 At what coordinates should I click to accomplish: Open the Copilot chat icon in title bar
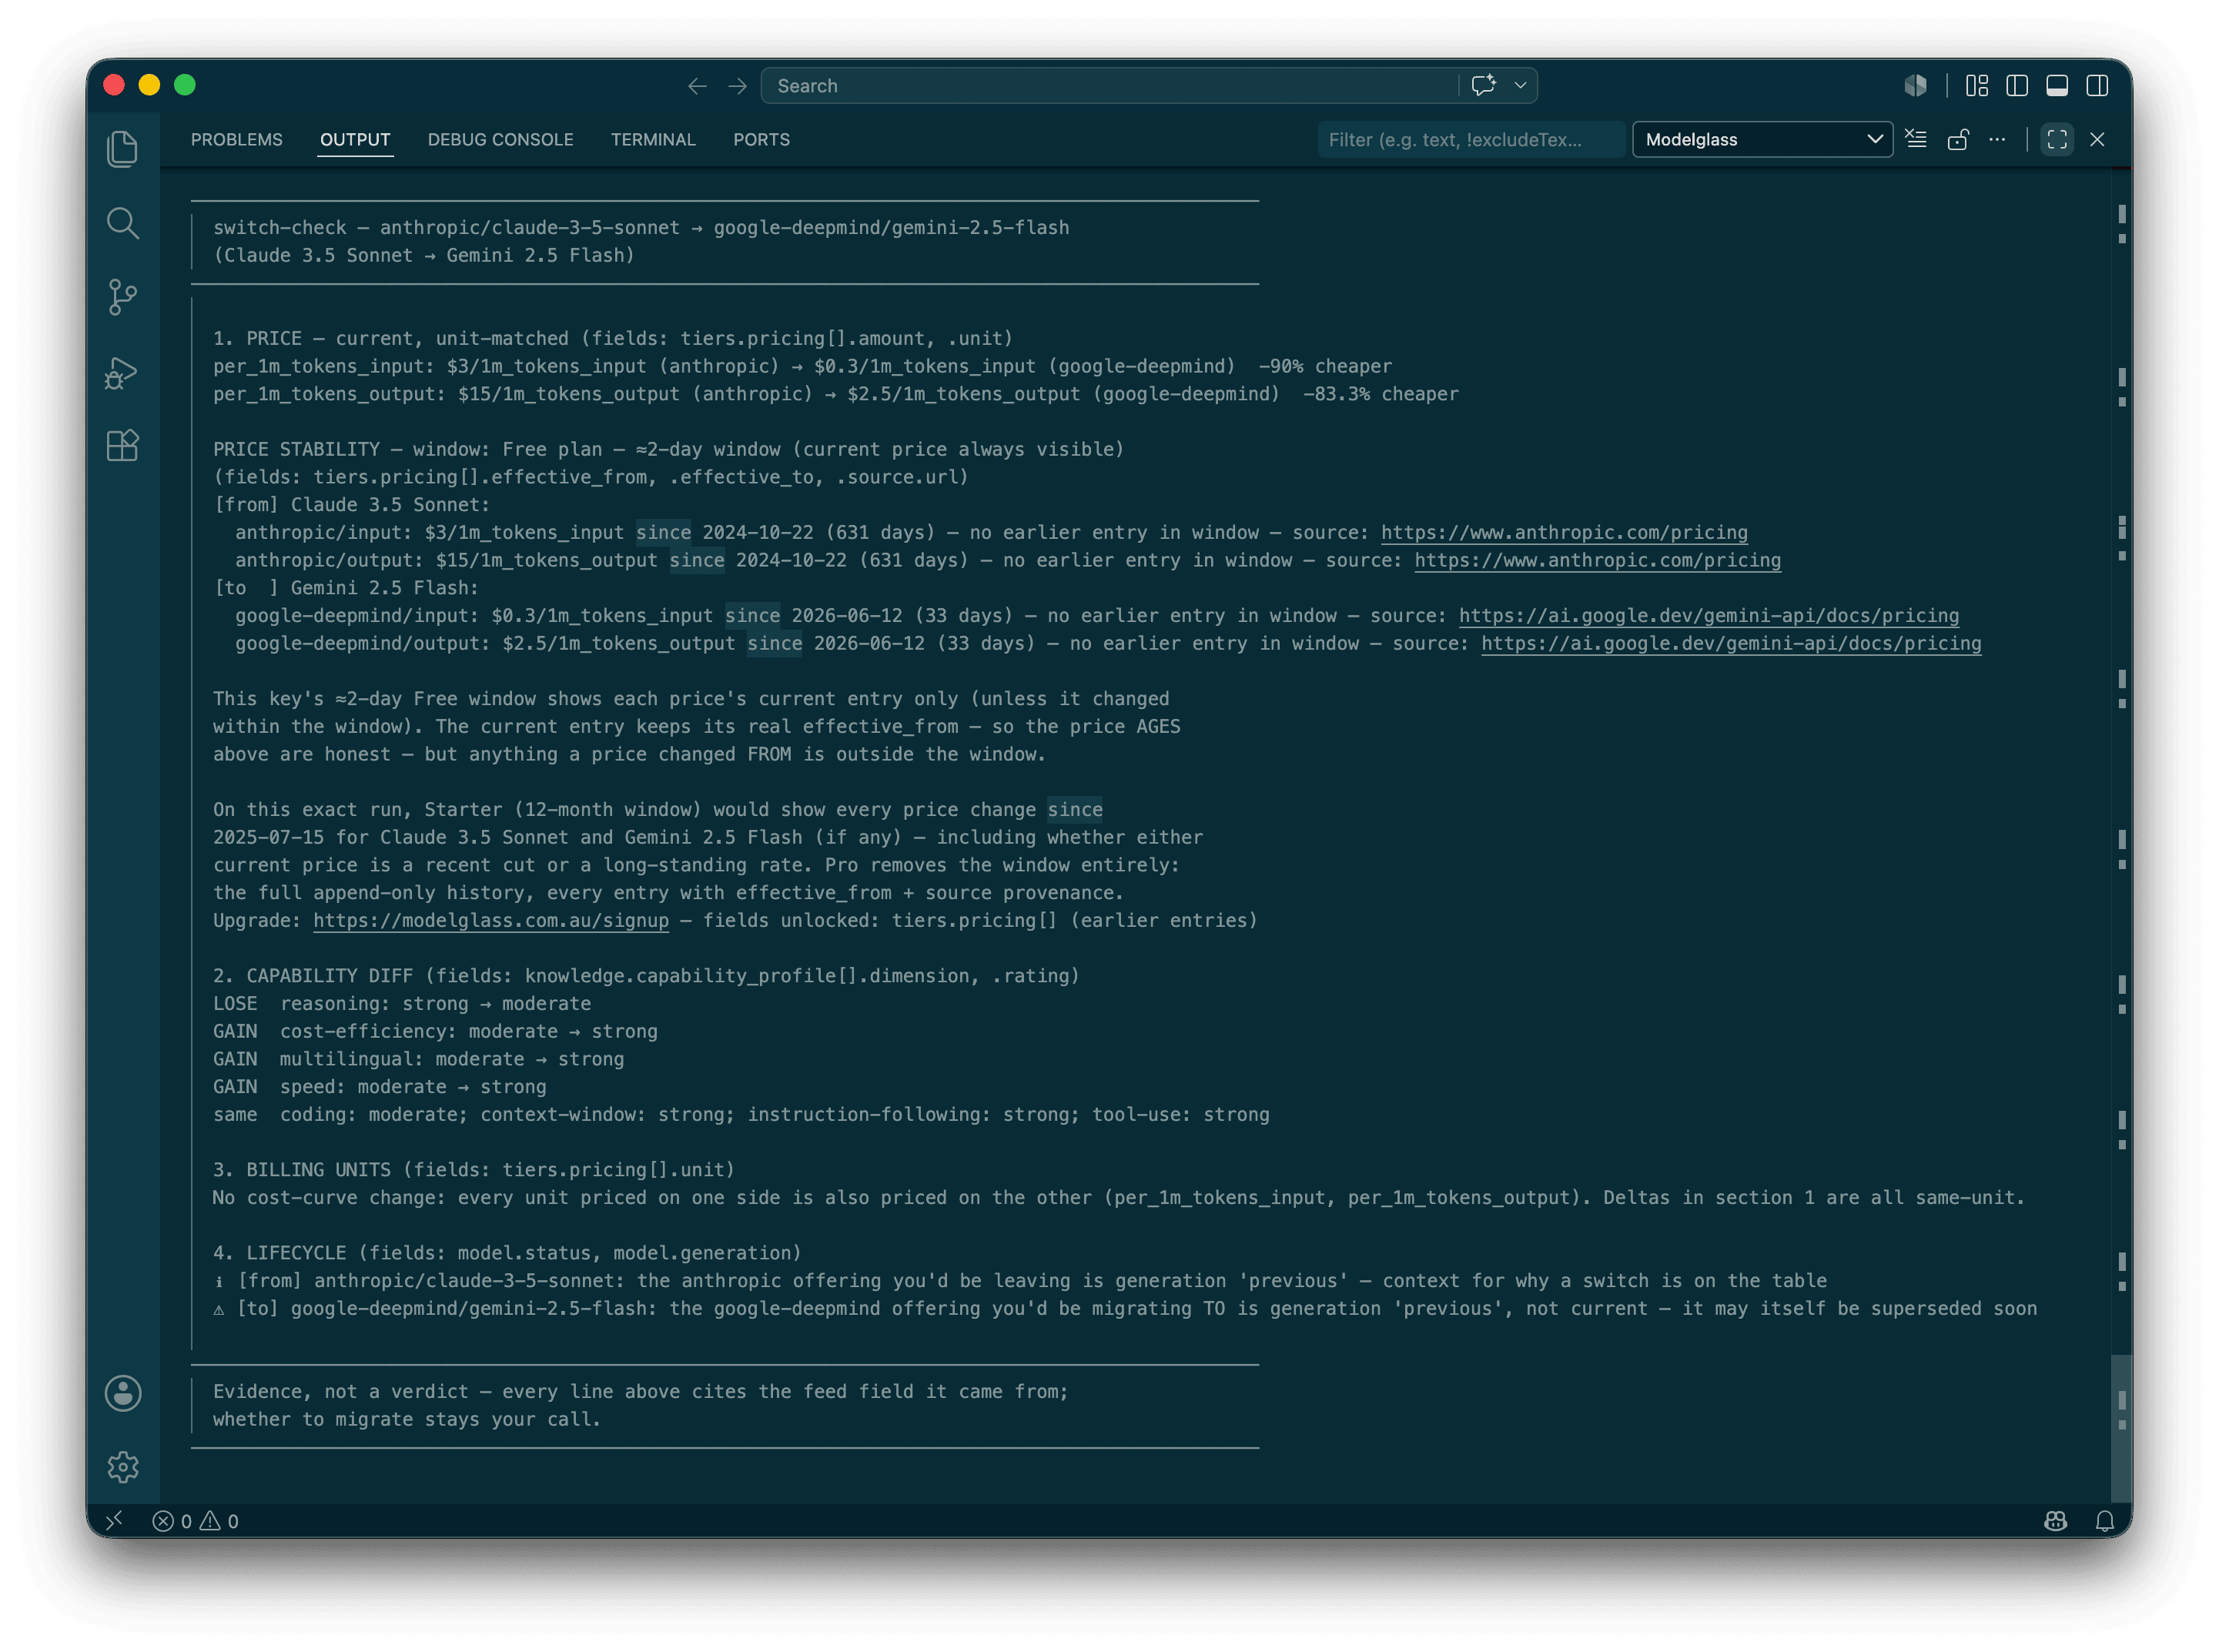point(1484,86)
